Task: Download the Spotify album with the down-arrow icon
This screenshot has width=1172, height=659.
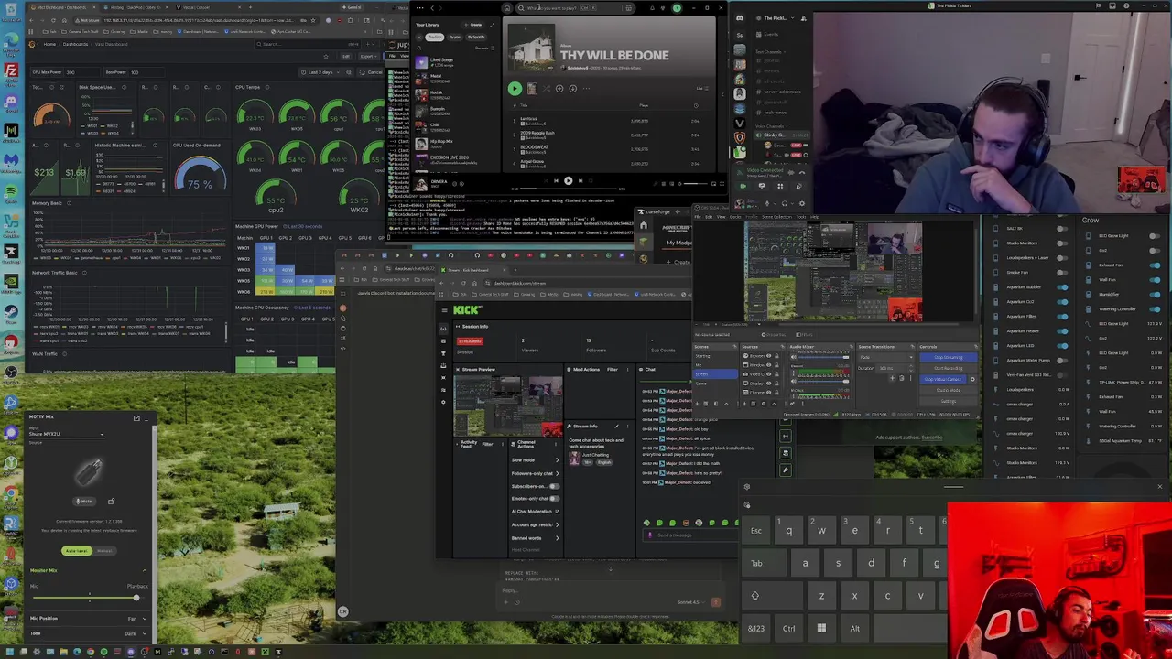Action: tap(573, 89)
